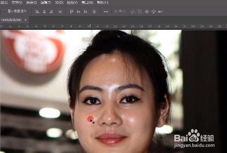Align layers to bottom edges

pos(85,12)
